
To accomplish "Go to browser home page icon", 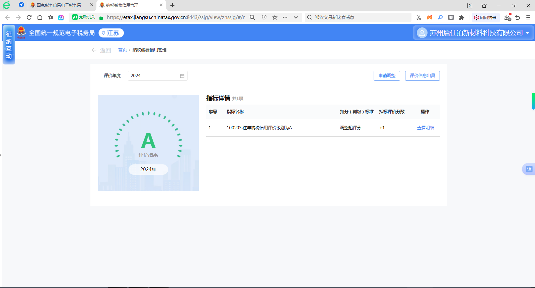I will click(x=40, y=17).
